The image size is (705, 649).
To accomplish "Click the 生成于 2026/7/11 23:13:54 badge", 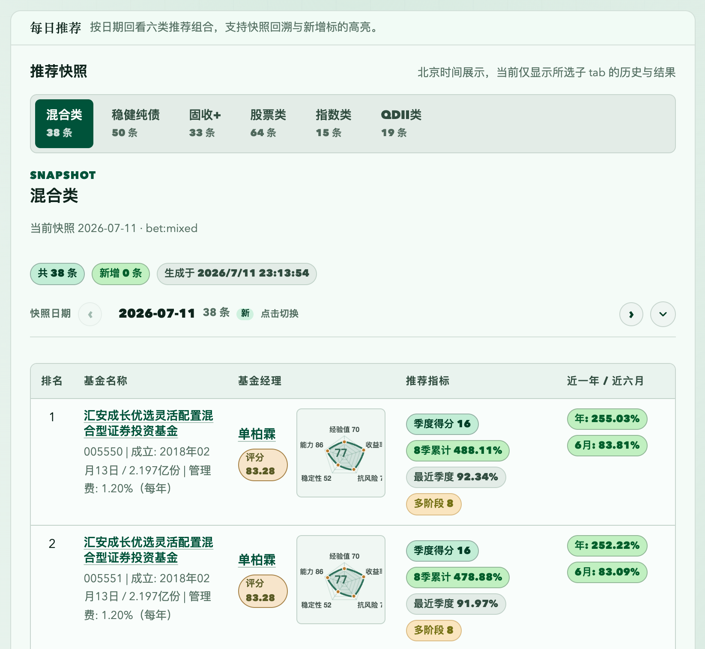I will point(237,274).
